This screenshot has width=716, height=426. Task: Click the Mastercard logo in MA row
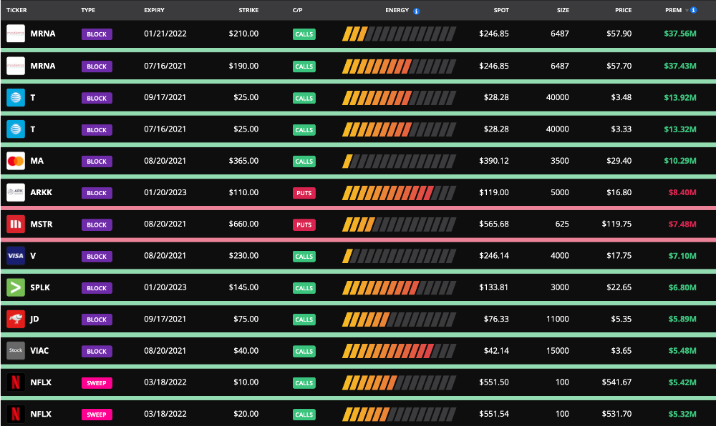click(16, 161)
